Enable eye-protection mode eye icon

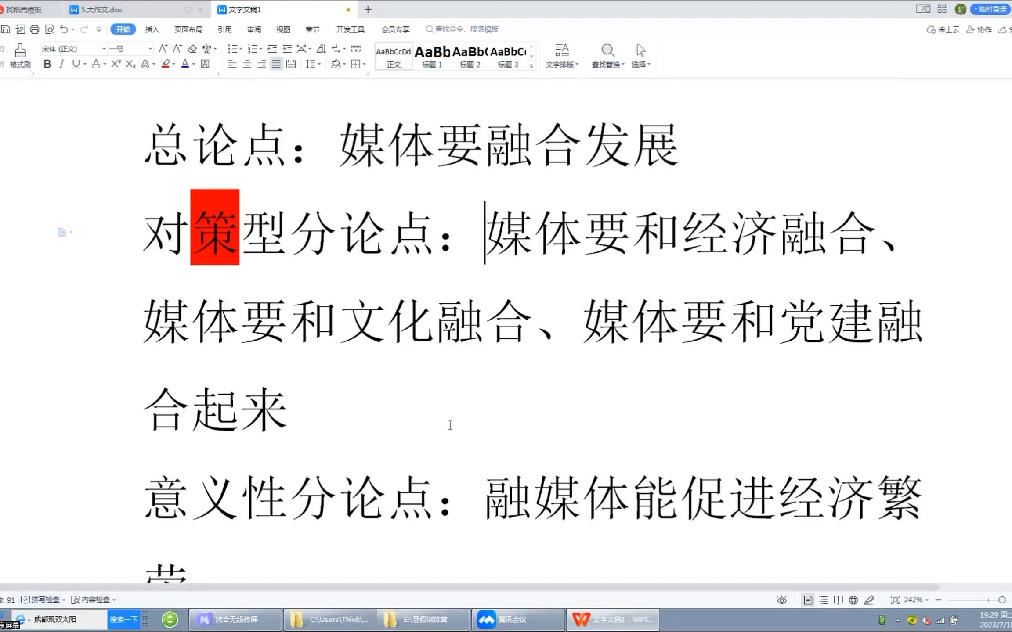pyautogui.click(x=781, y=600)
